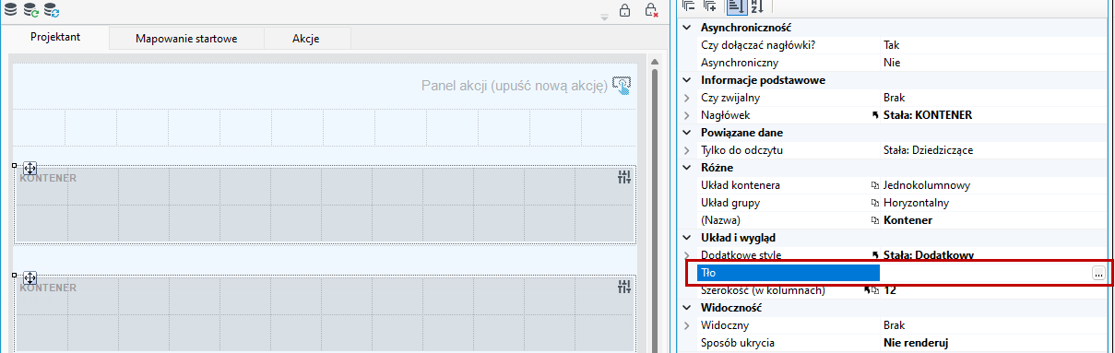
Task: Expand all property categories icon
Action: pyautogui.click(x=710, y=6)
